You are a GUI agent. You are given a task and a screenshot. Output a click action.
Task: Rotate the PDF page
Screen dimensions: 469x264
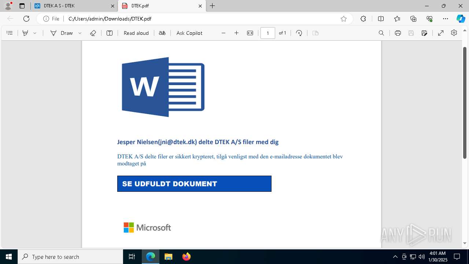click(x=299, y=33)
